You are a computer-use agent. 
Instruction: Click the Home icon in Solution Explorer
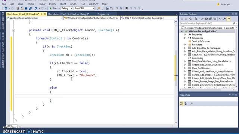(190, 19)
